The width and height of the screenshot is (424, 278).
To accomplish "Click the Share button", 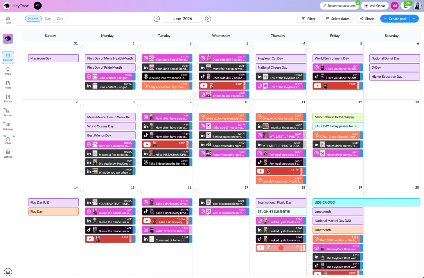I will tap(367, 19).
